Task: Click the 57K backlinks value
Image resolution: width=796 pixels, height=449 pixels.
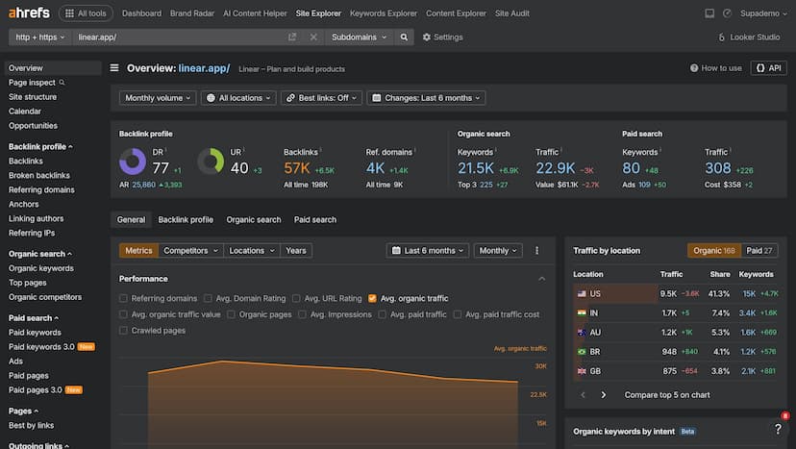Action: click(297, 168)
